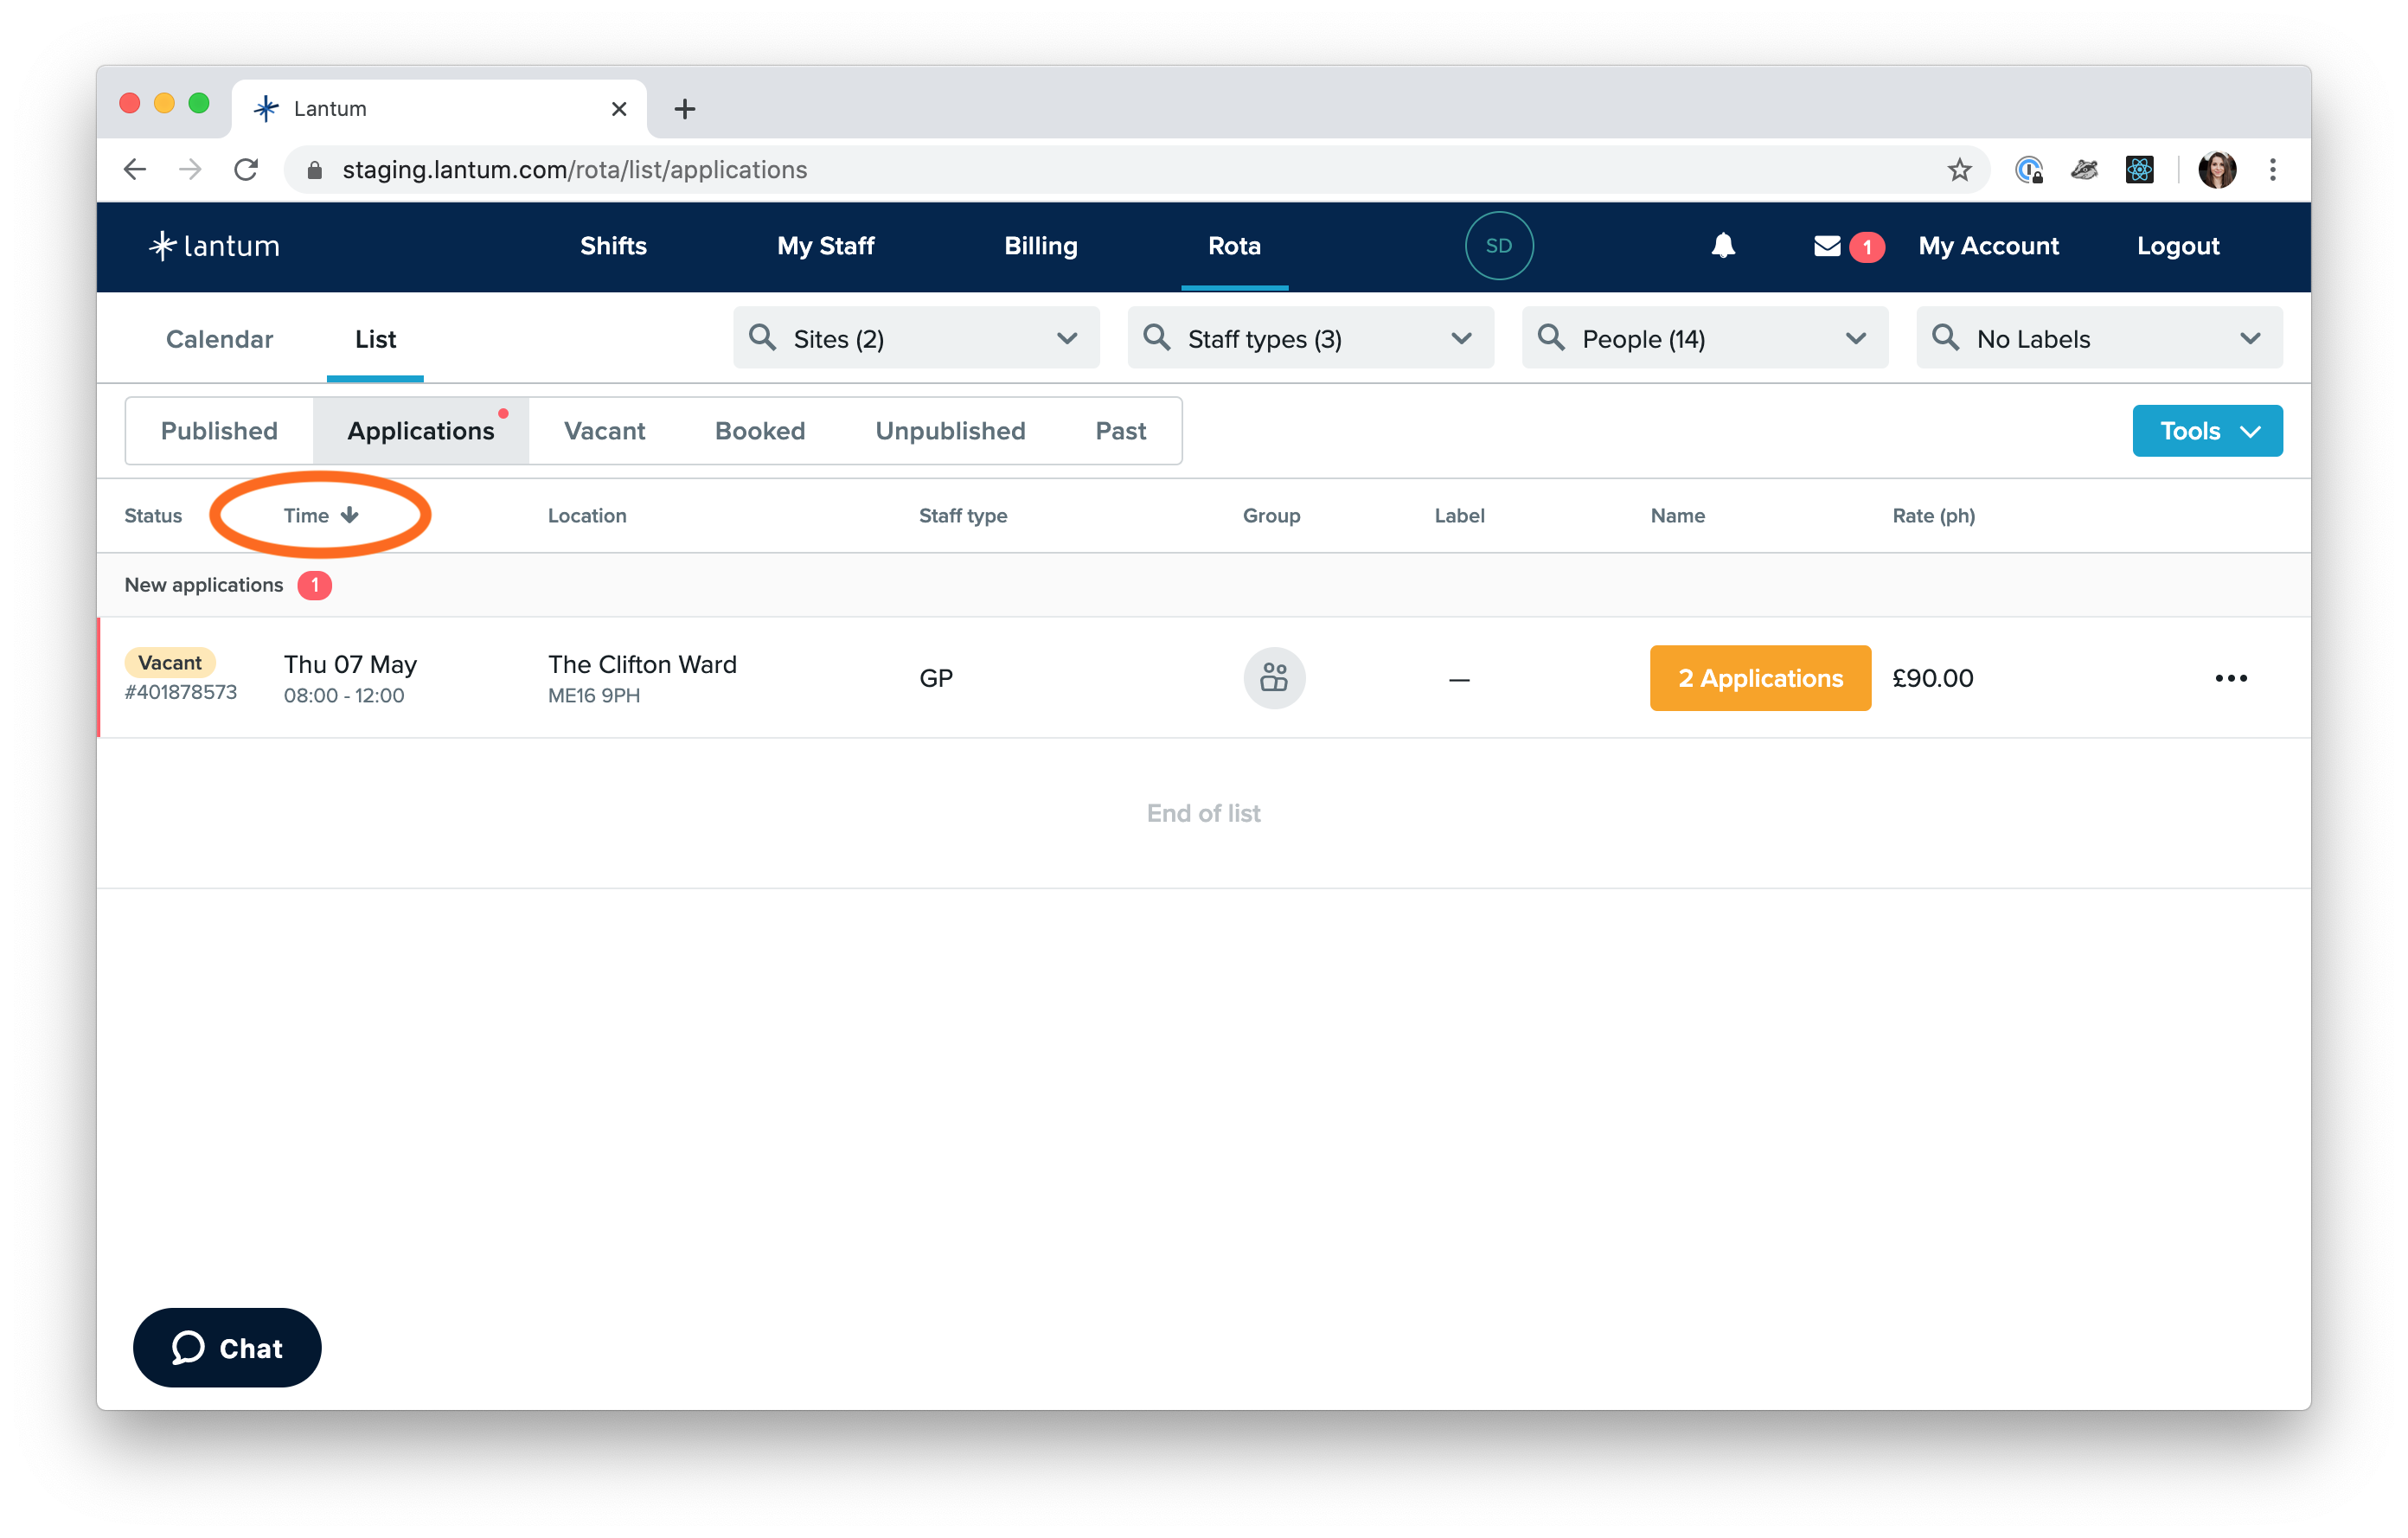Viewport: 2408px width, 1538px height.
Task: Switch to the Published tab
Action: [219, 431]
